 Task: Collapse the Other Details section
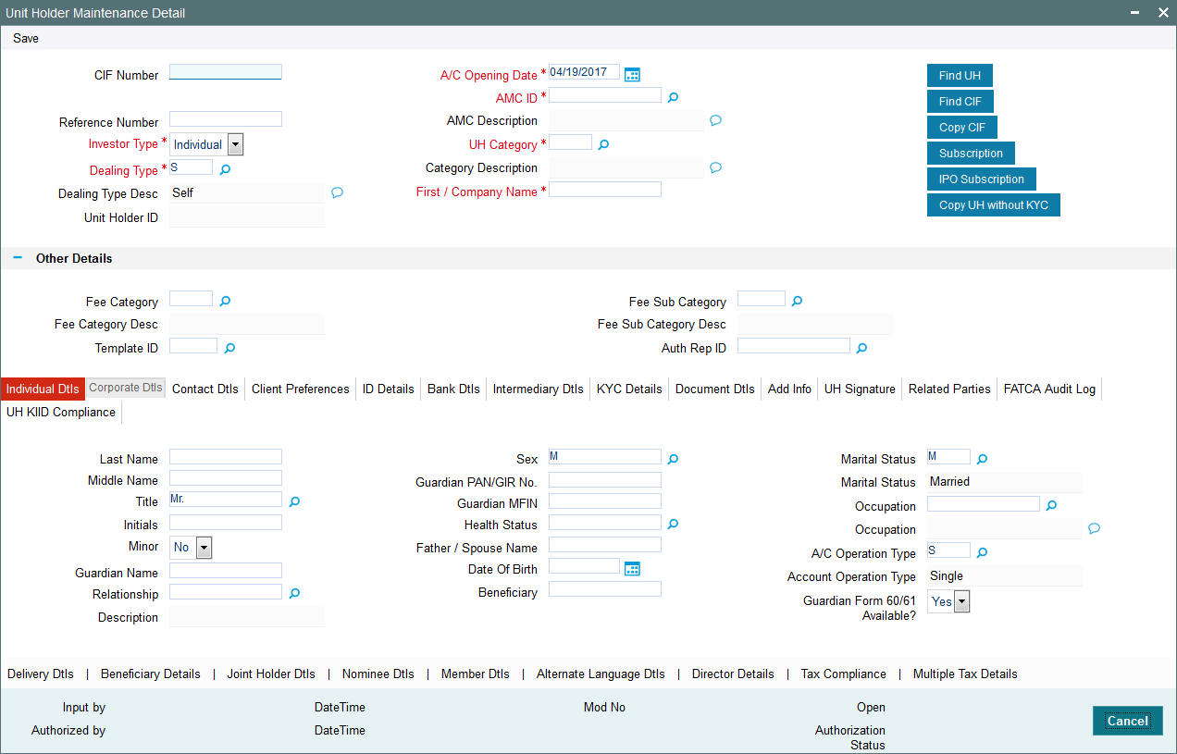tap(18, 258)
